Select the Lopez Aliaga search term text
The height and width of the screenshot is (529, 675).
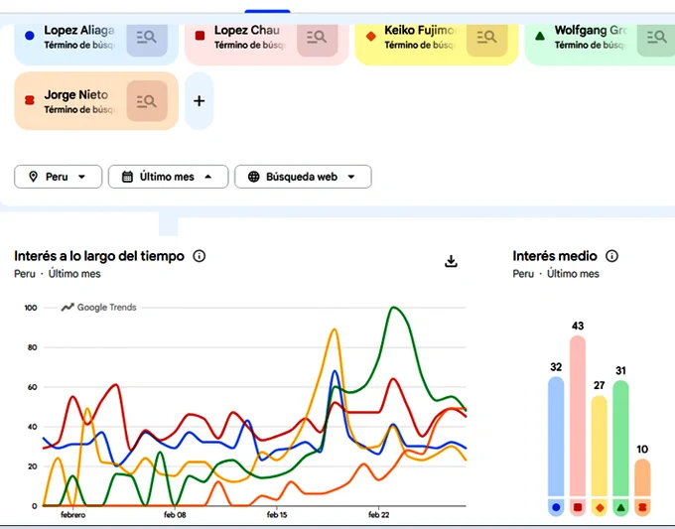(79, 30)
